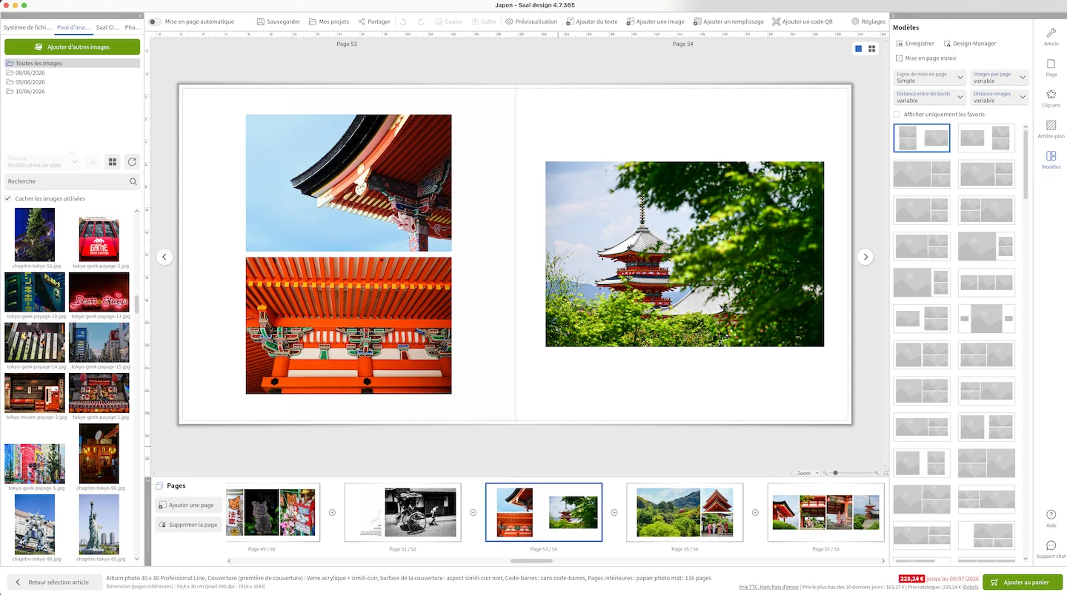Toggle Mise en page automatique switch
Image resolution: width=1067 pixels, height=595 pixels.
point(154,21)
